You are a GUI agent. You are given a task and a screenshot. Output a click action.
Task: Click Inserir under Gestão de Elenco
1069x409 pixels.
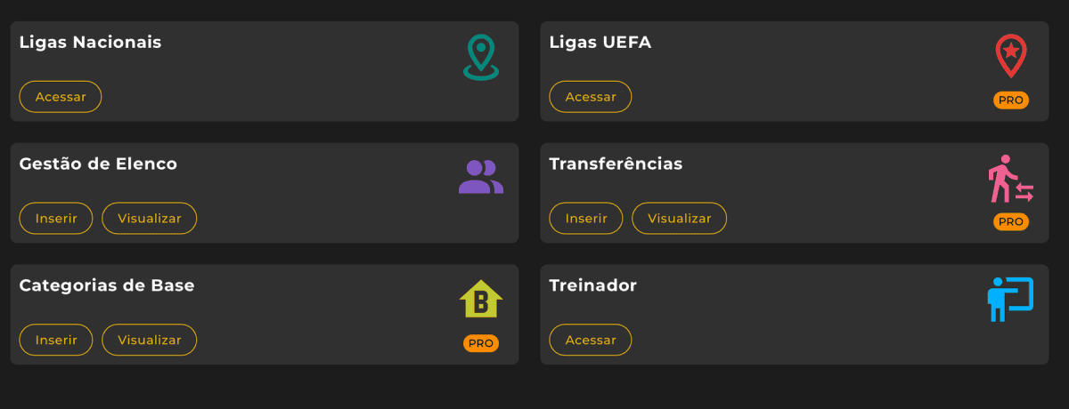(x=56, y=218)
